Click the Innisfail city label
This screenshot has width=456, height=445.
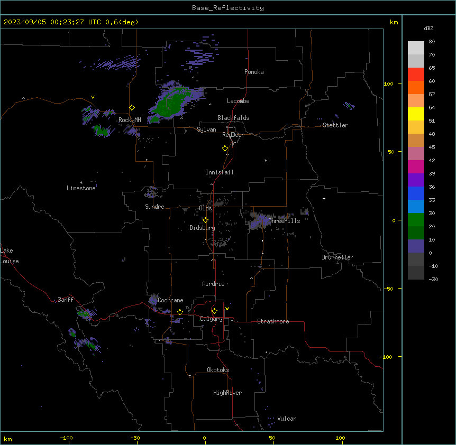220,172
